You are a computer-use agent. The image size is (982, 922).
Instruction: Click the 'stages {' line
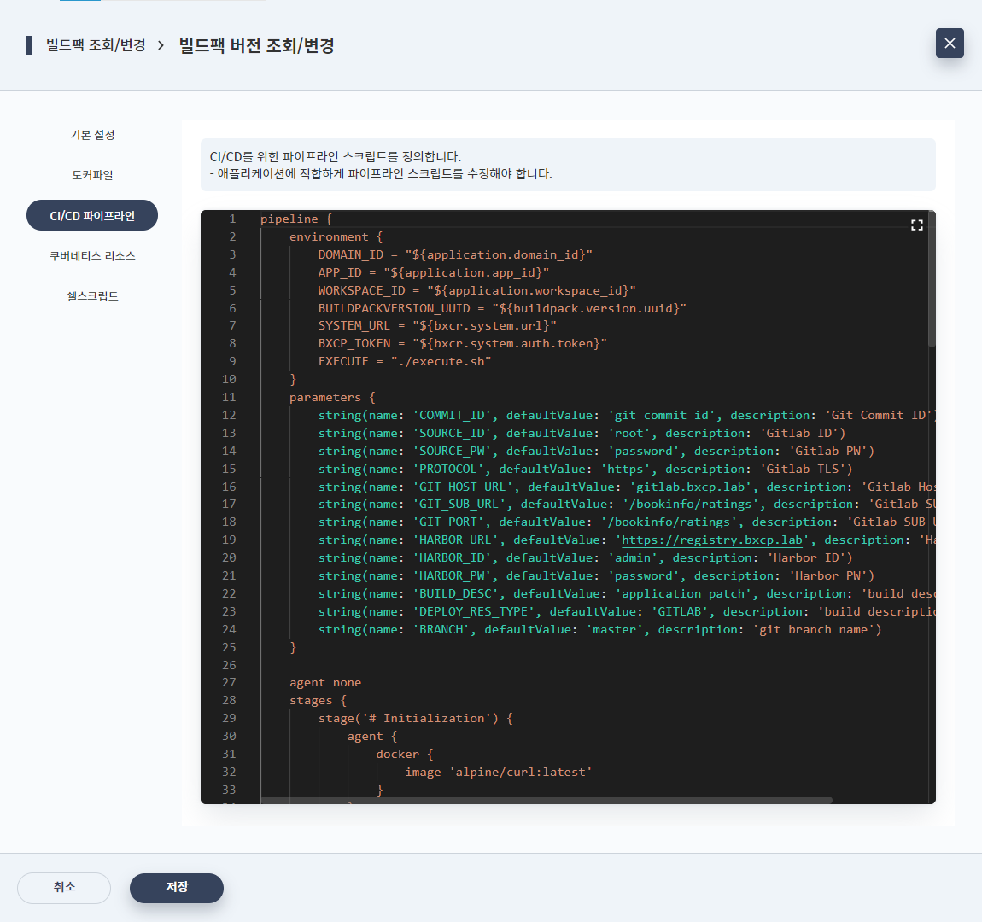click(319, 700)
